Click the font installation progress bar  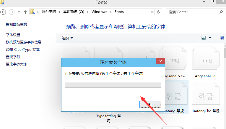(x=113, y=85)
